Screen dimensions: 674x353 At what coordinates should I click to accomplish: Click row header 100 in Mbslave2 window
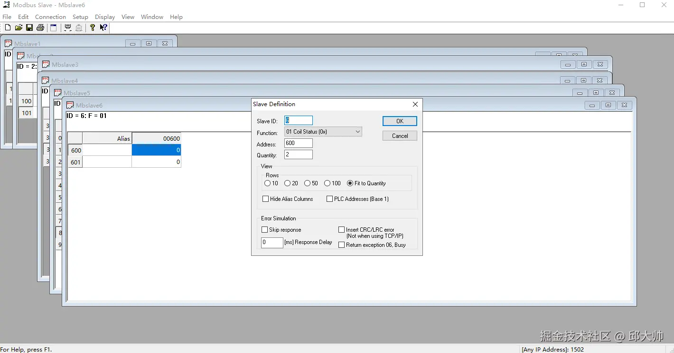pos(26,101)
